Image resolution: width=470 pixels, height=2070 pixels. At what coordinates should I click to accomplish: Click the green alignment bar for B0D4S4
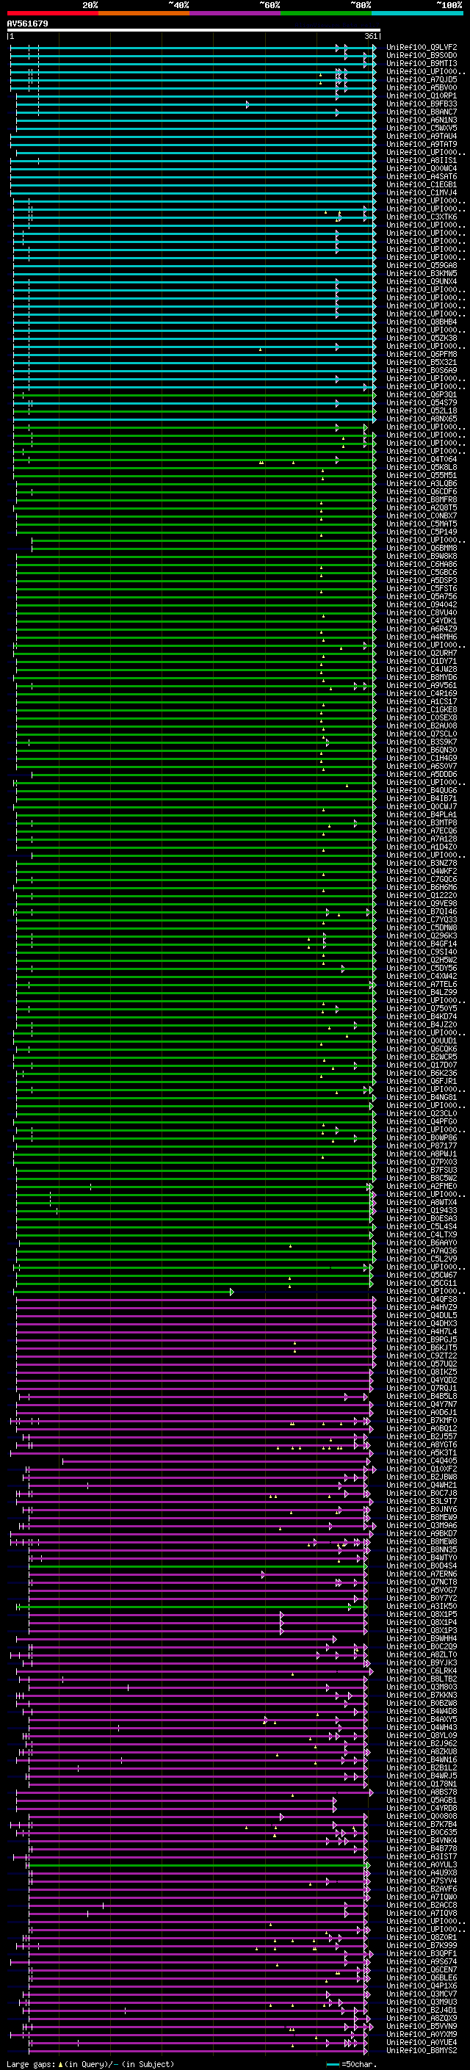coord(197,1566)
